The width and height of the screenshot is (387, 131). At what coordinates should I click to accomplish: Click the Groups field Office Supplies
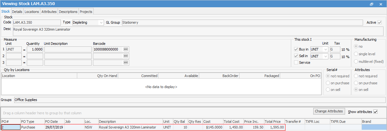coord(200,100)
